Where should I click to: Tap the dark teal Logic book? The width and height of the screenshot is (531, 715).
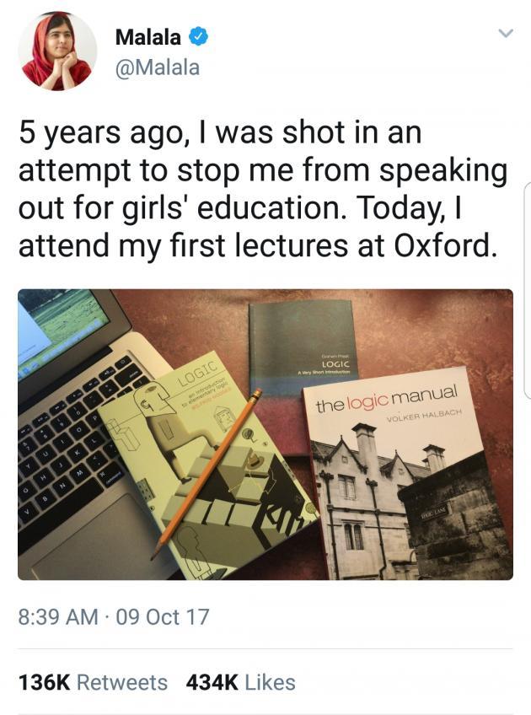pos(303,339)
